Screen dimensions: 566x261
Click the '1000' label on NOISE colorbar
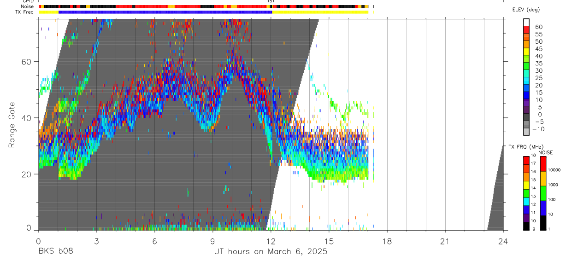coord(553,185)
